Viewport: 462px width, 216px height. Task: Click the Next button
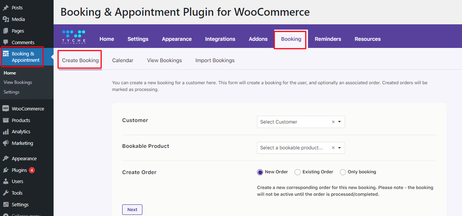132,210
